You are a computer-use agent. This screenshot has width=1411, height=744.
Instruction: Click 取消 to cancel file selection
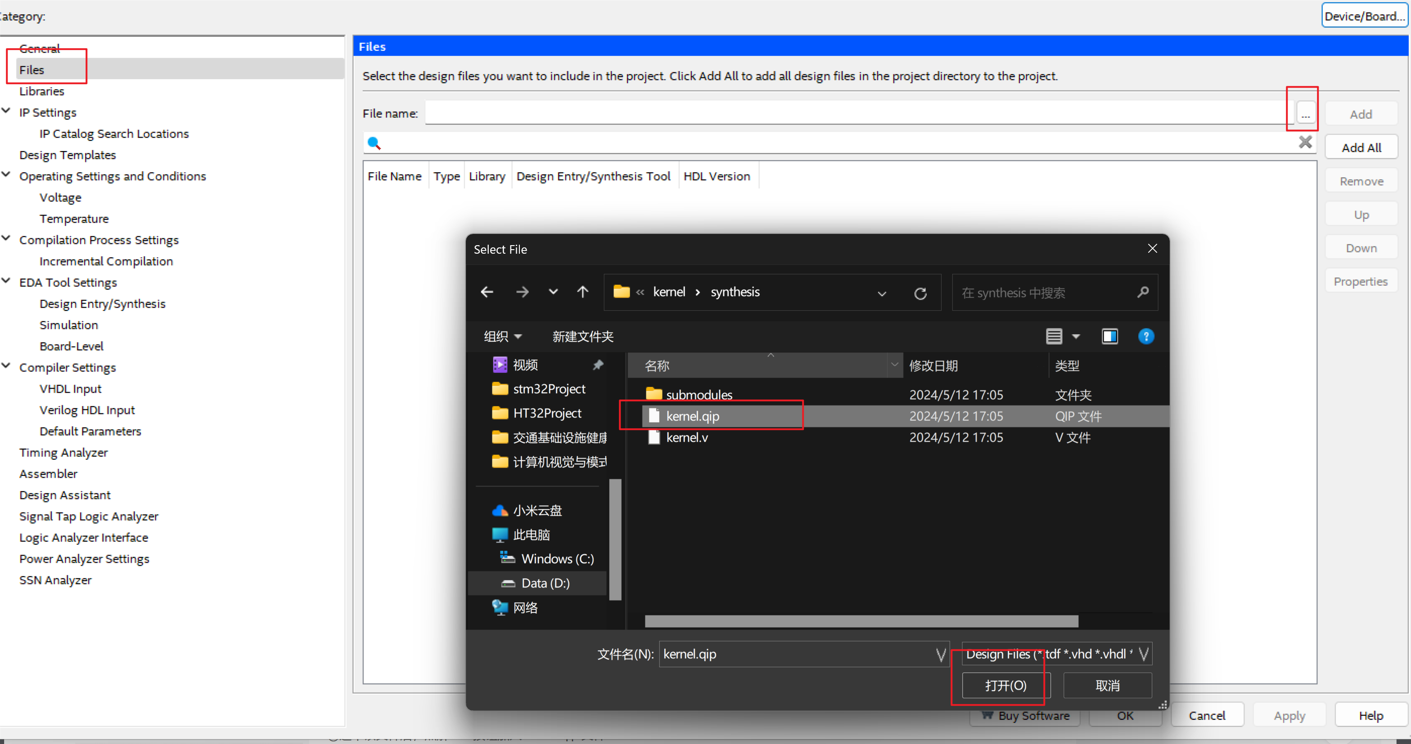1107,686
